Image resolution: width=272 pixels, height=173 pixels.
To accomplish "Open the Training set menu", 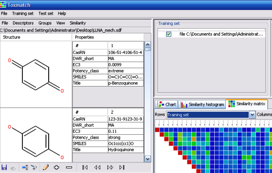I will point(23,13).
